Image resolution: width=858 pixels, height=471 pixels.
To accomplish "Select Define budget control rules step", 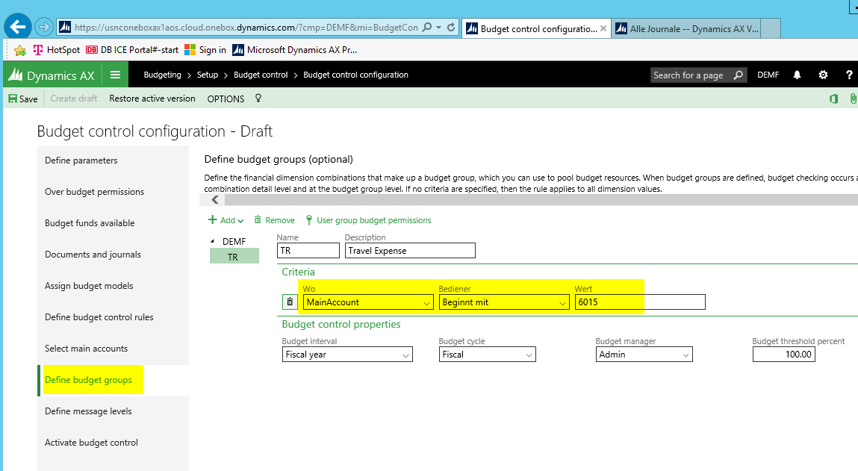I will point(99,317).
